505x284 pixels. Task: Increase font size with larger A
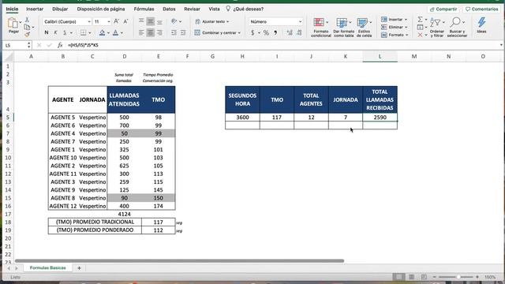click(x=117, y=21)
